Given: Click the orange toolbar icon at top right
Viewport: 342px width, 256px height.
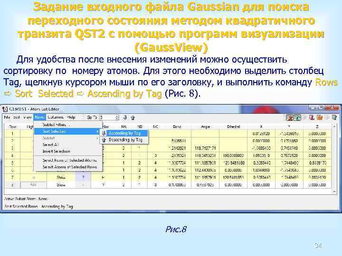Looking at the screenshot, I should click(320, 118).
